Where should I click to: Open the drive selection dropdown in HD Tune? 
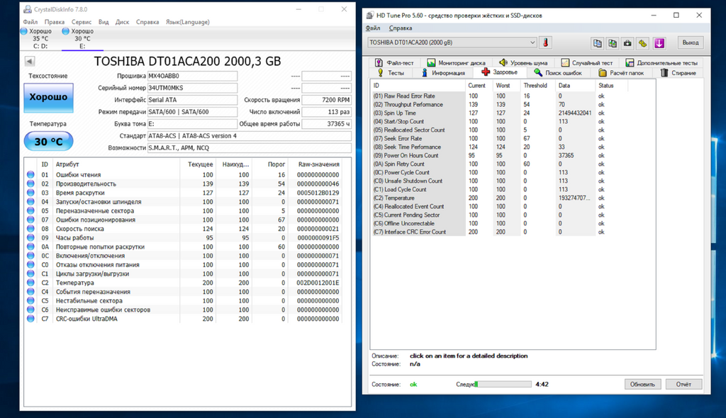[452, 42]
